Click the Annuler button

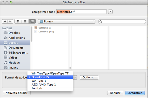pyautogui.click(x=115, y=93)
